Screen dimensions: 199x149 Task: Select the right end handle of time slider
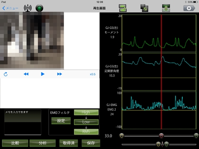[196, 136]
